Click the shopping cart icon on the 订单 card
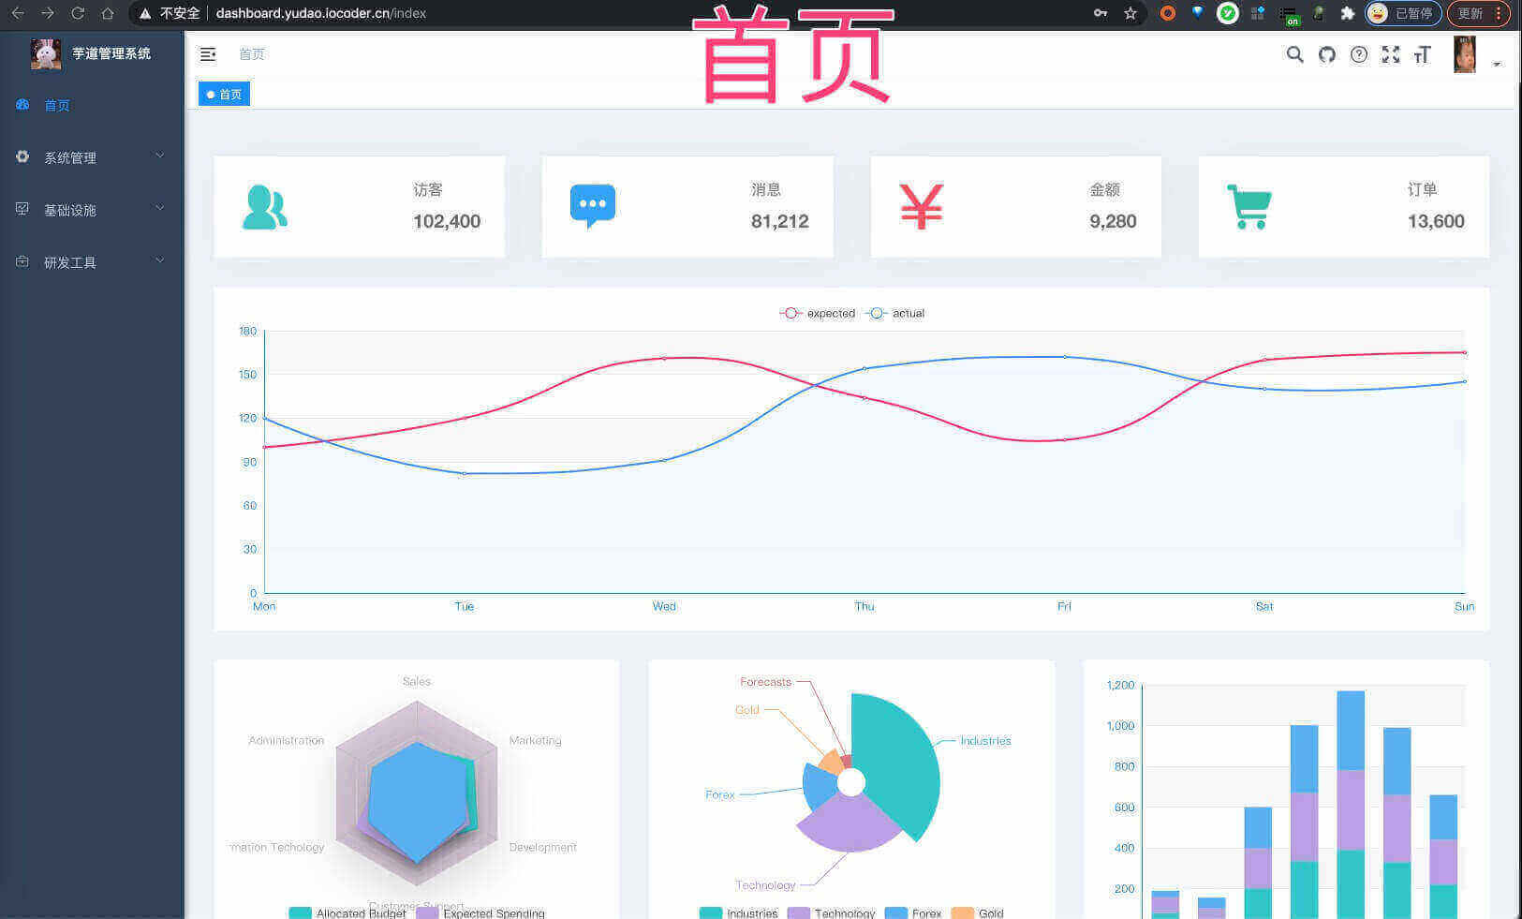Screen dimensions: 1522x919 tap(1249, 206)
